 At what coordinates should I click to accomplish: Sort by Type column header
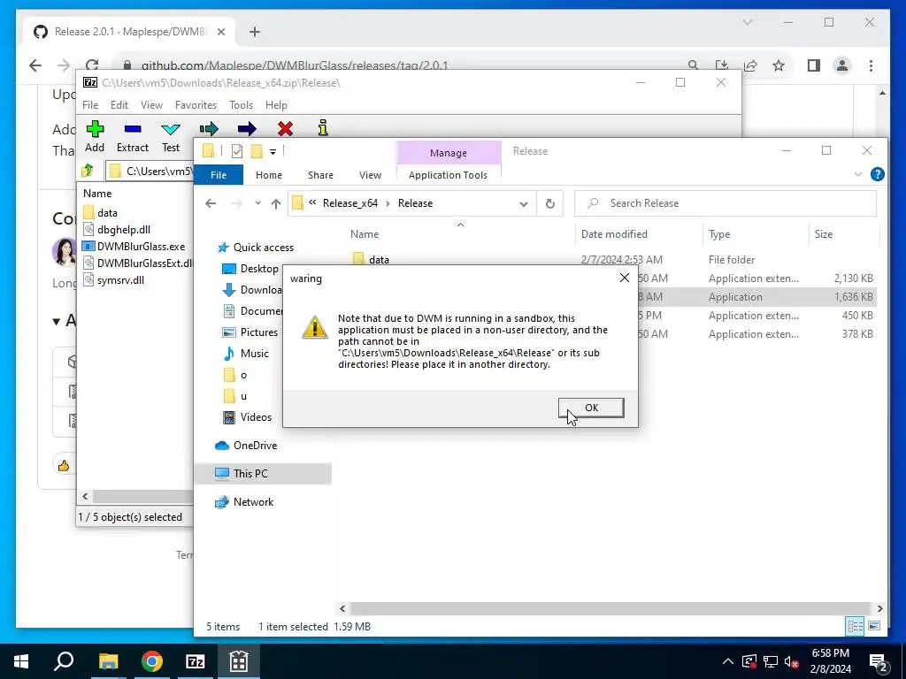tap(756, 233)
